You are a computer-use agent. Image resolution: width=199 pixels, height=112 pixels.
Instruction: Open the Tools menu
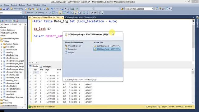[29, 5]
